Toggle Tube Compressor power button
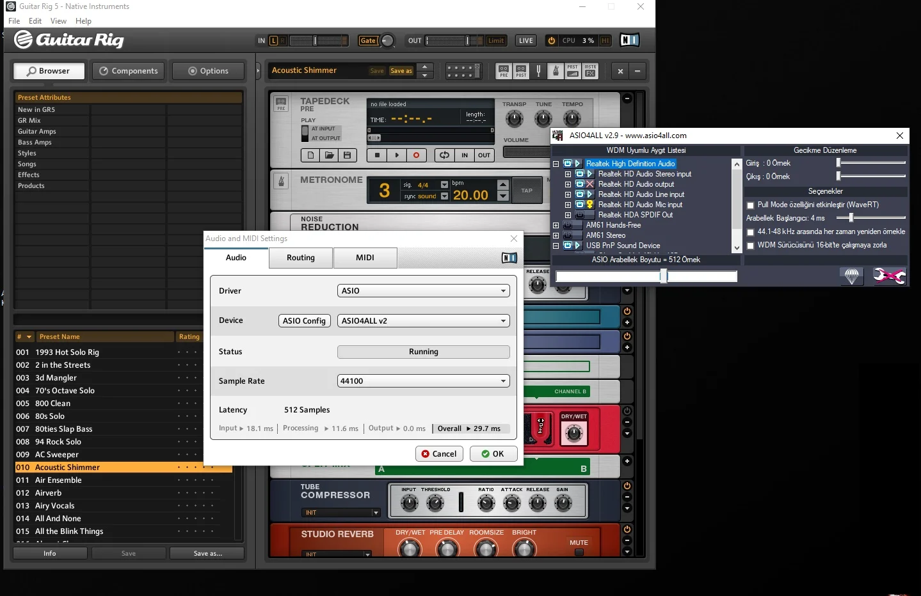 tap(627, 485)
